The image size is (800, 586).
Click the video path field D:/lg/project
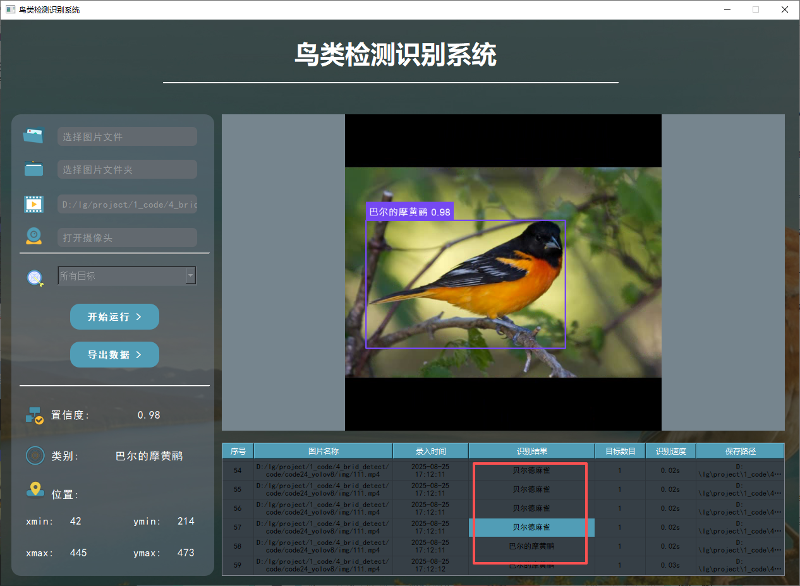(127, 204)
